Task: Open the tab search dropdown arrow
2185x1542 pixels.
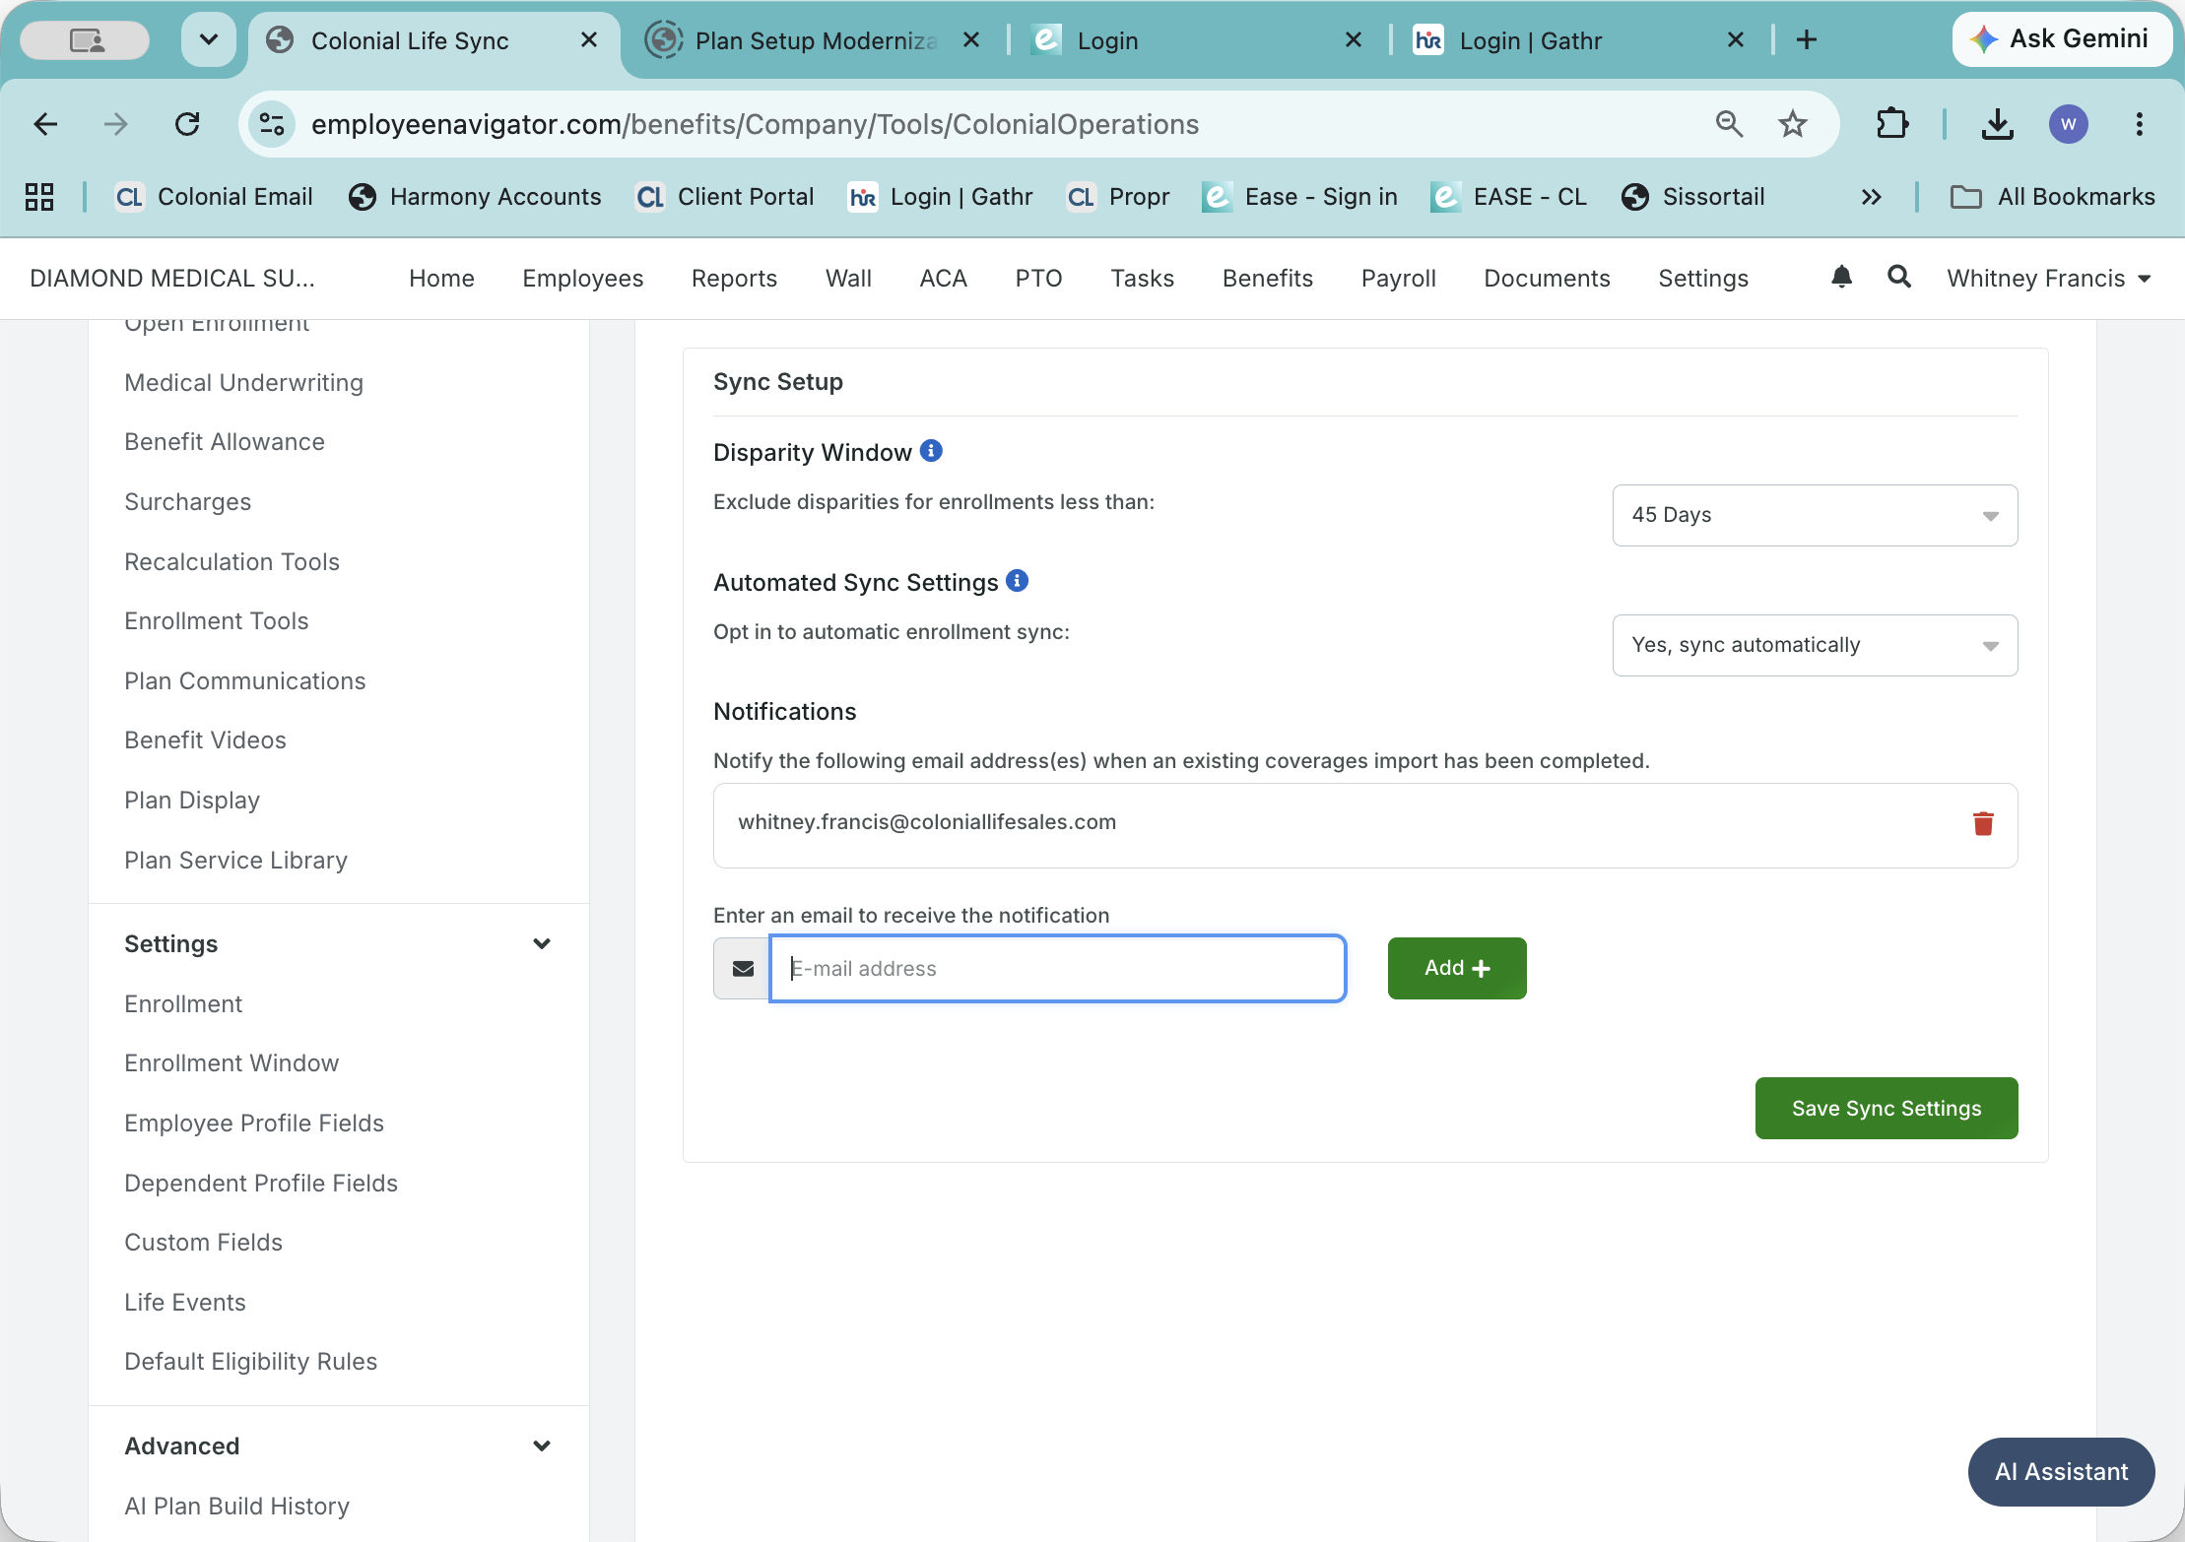Action: point(209,39)
